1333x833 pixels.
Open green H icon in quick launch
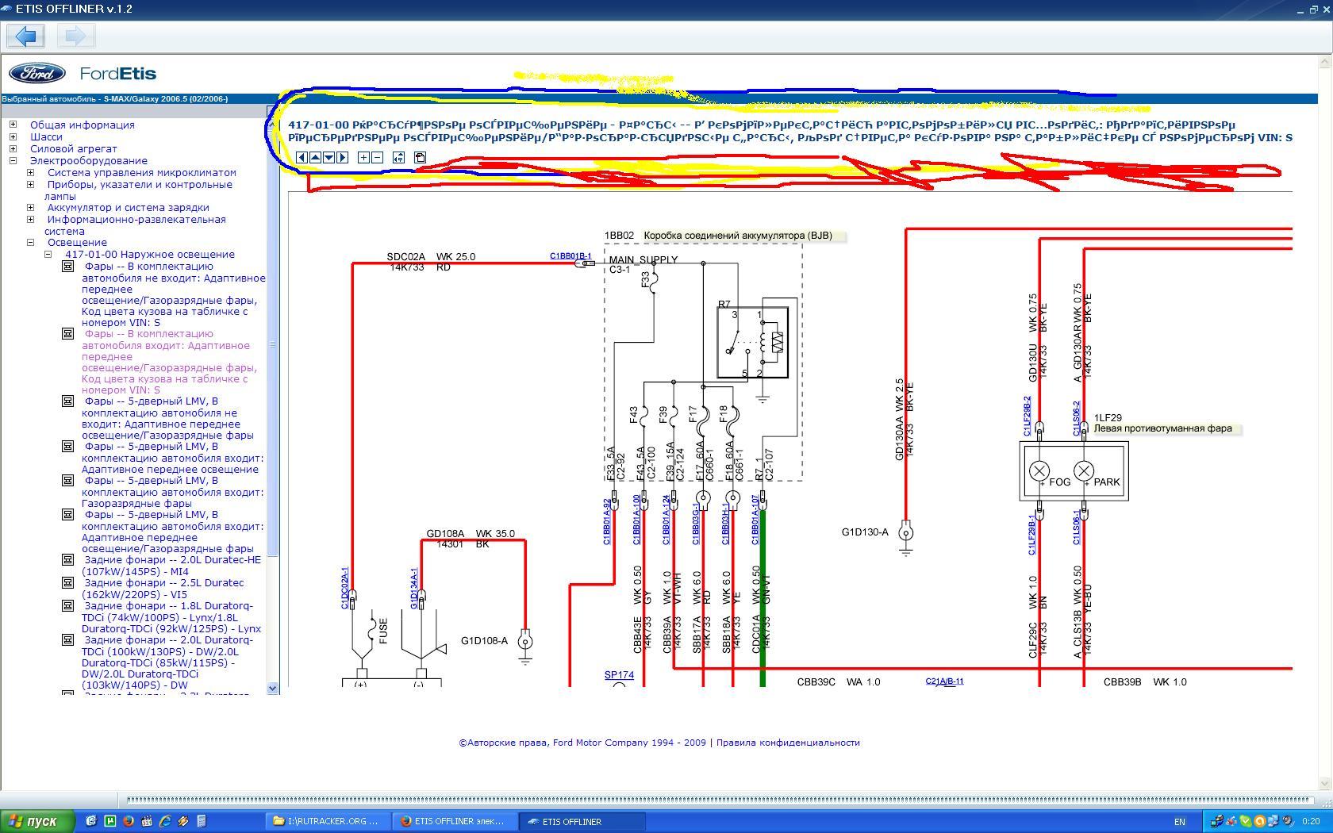point(110,821)
